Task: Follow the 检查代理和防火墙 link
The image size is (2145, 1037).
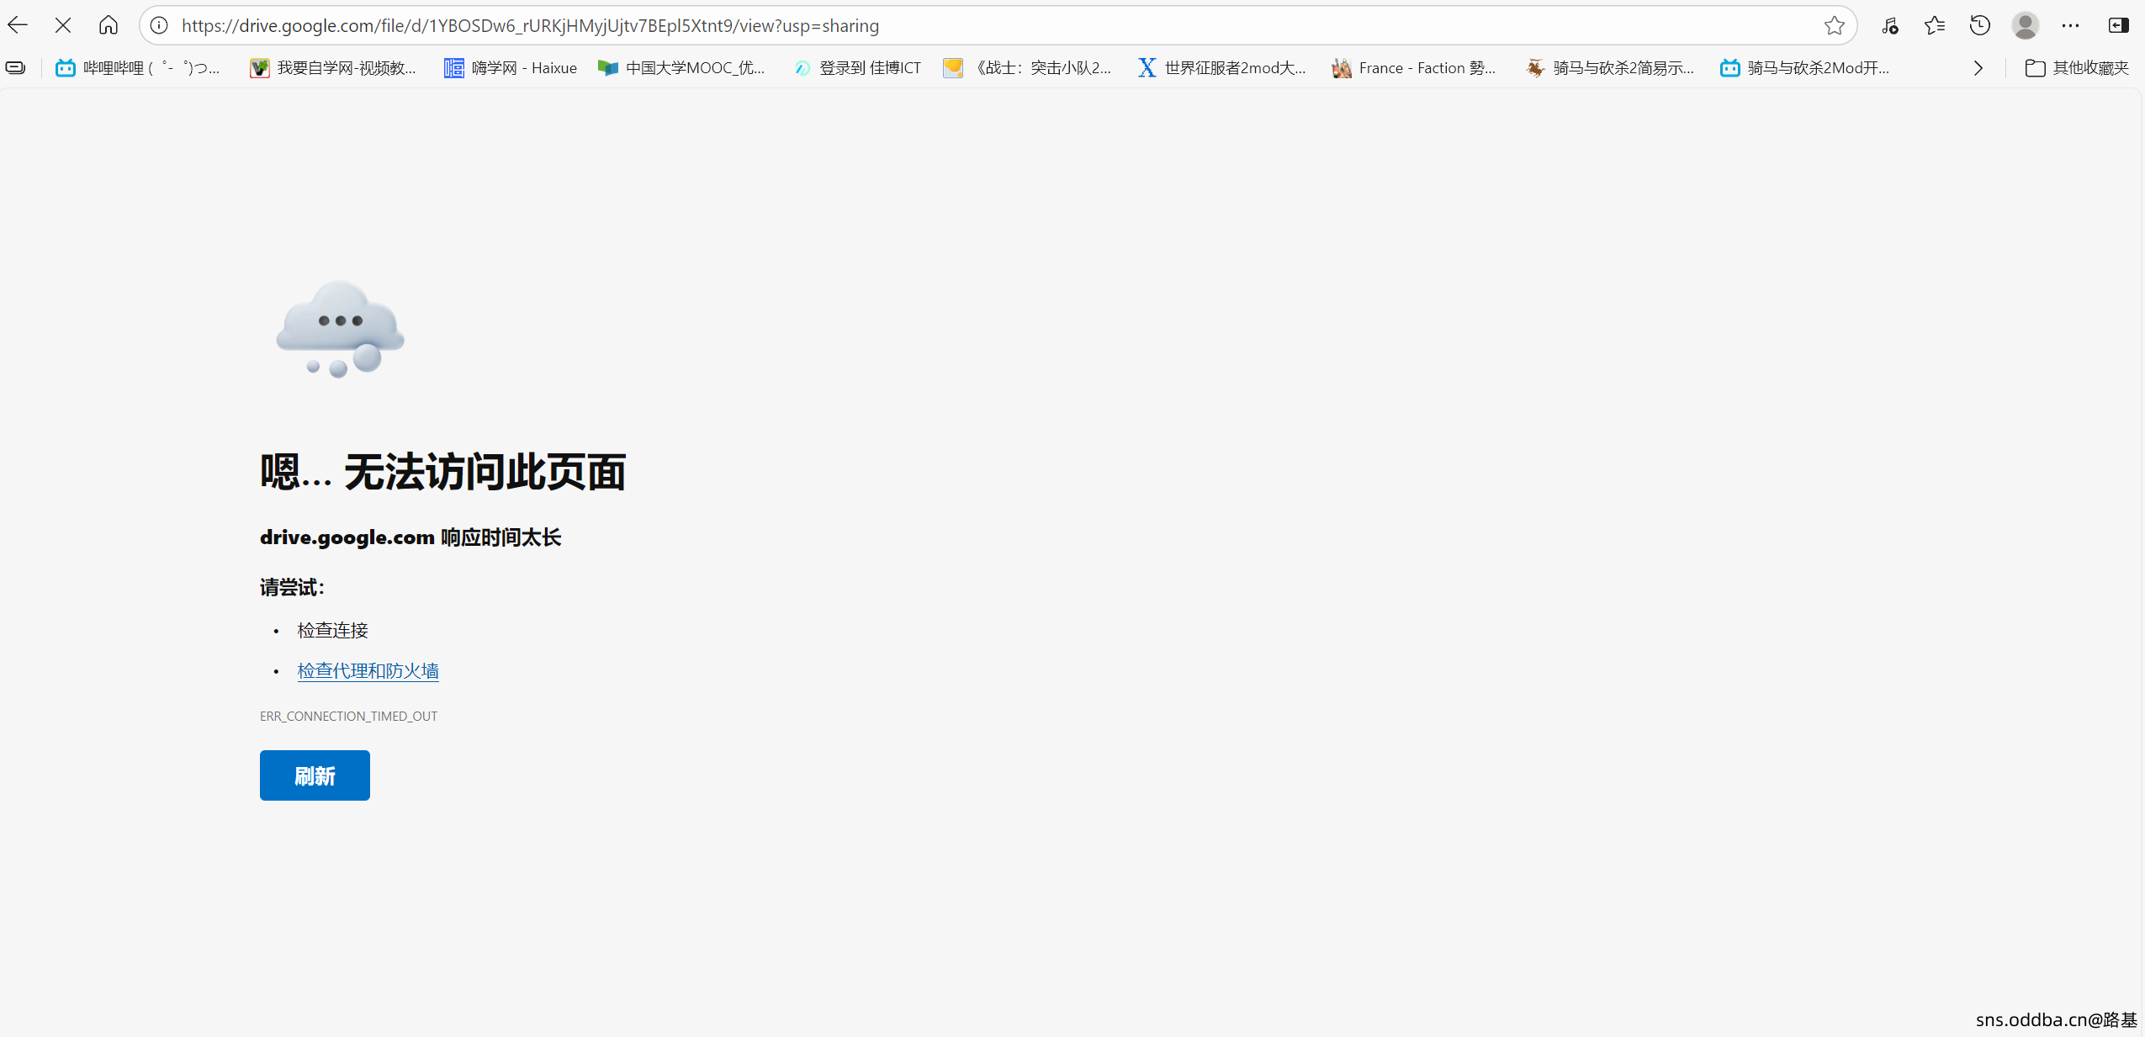Action: point(368,670)
